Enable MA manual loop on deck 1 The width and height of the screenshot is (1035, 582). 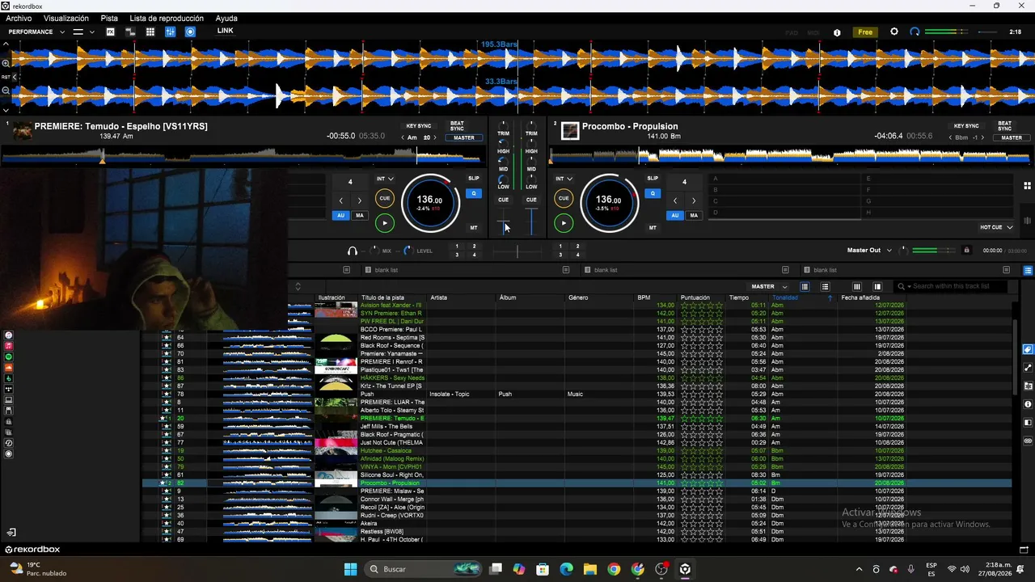click(360, 216)
